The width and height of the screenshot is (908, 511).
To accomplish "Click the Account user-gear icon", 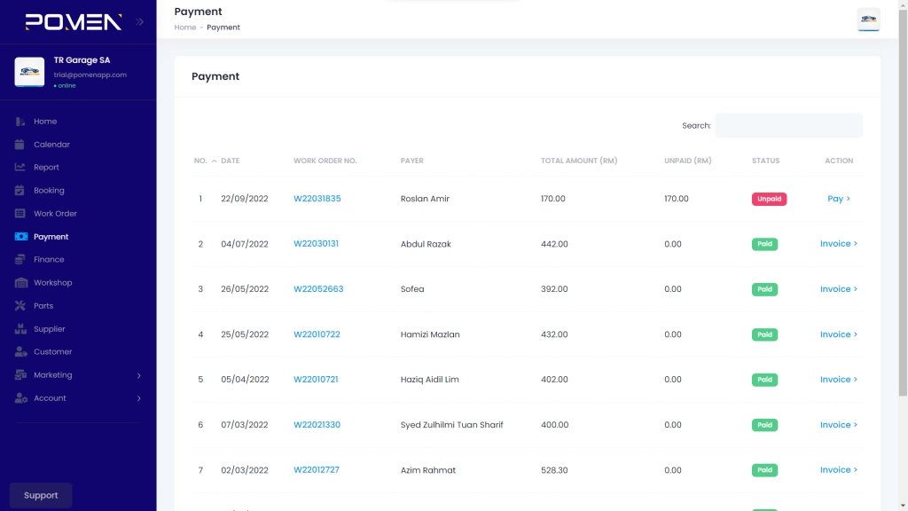I will 21,398.
